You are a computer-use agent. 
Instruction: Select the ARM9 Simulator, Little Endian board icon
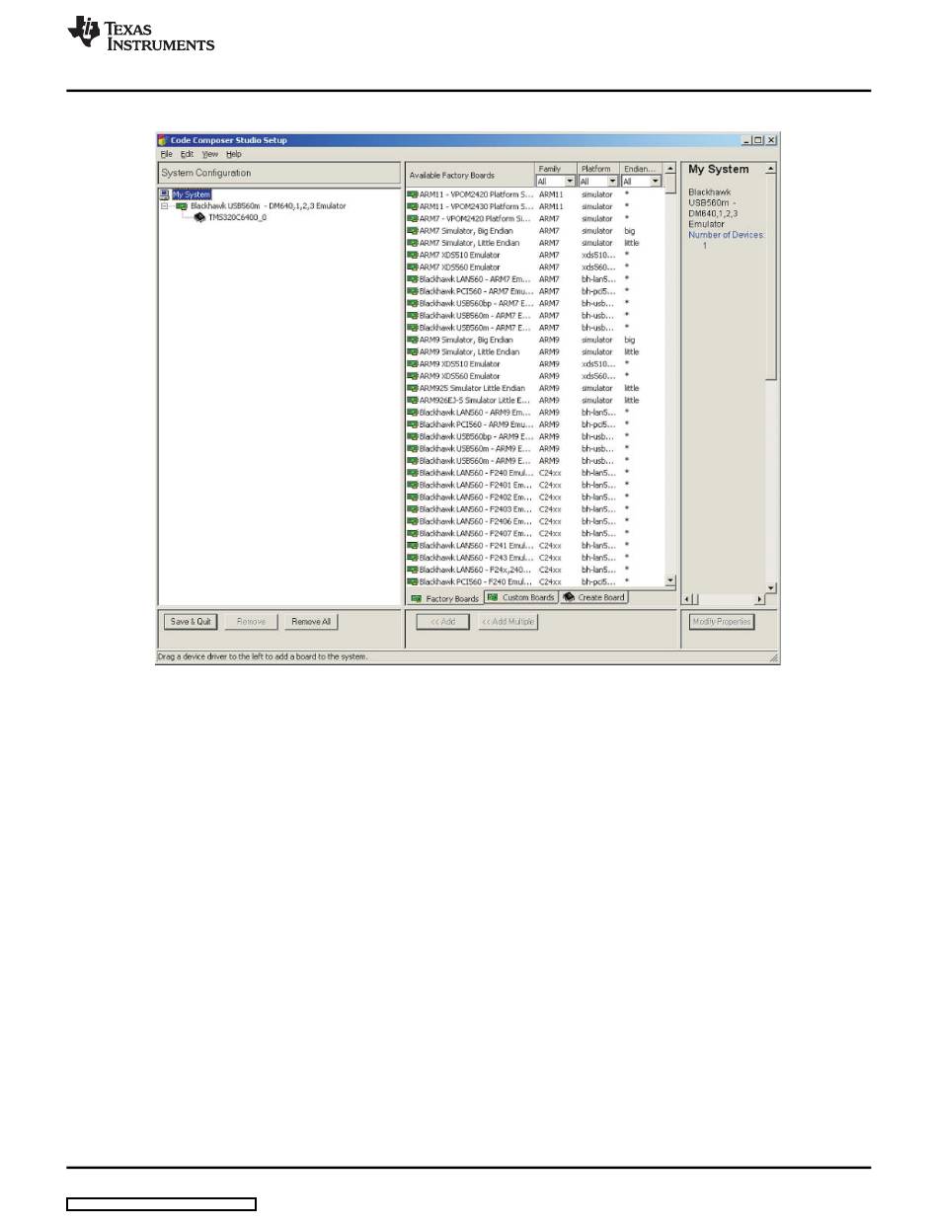(x=413, y=351)
